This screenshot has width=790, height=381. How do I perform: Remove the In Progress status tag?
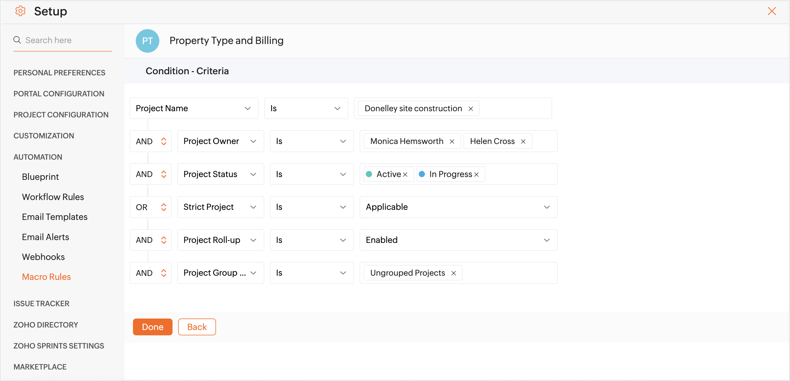476,175
